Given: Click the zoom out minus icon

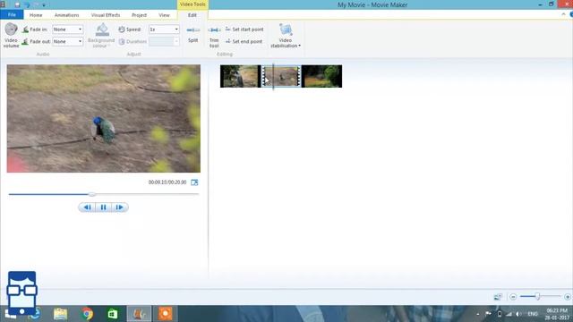Looking at the screenshot, I should pos(513,297).
